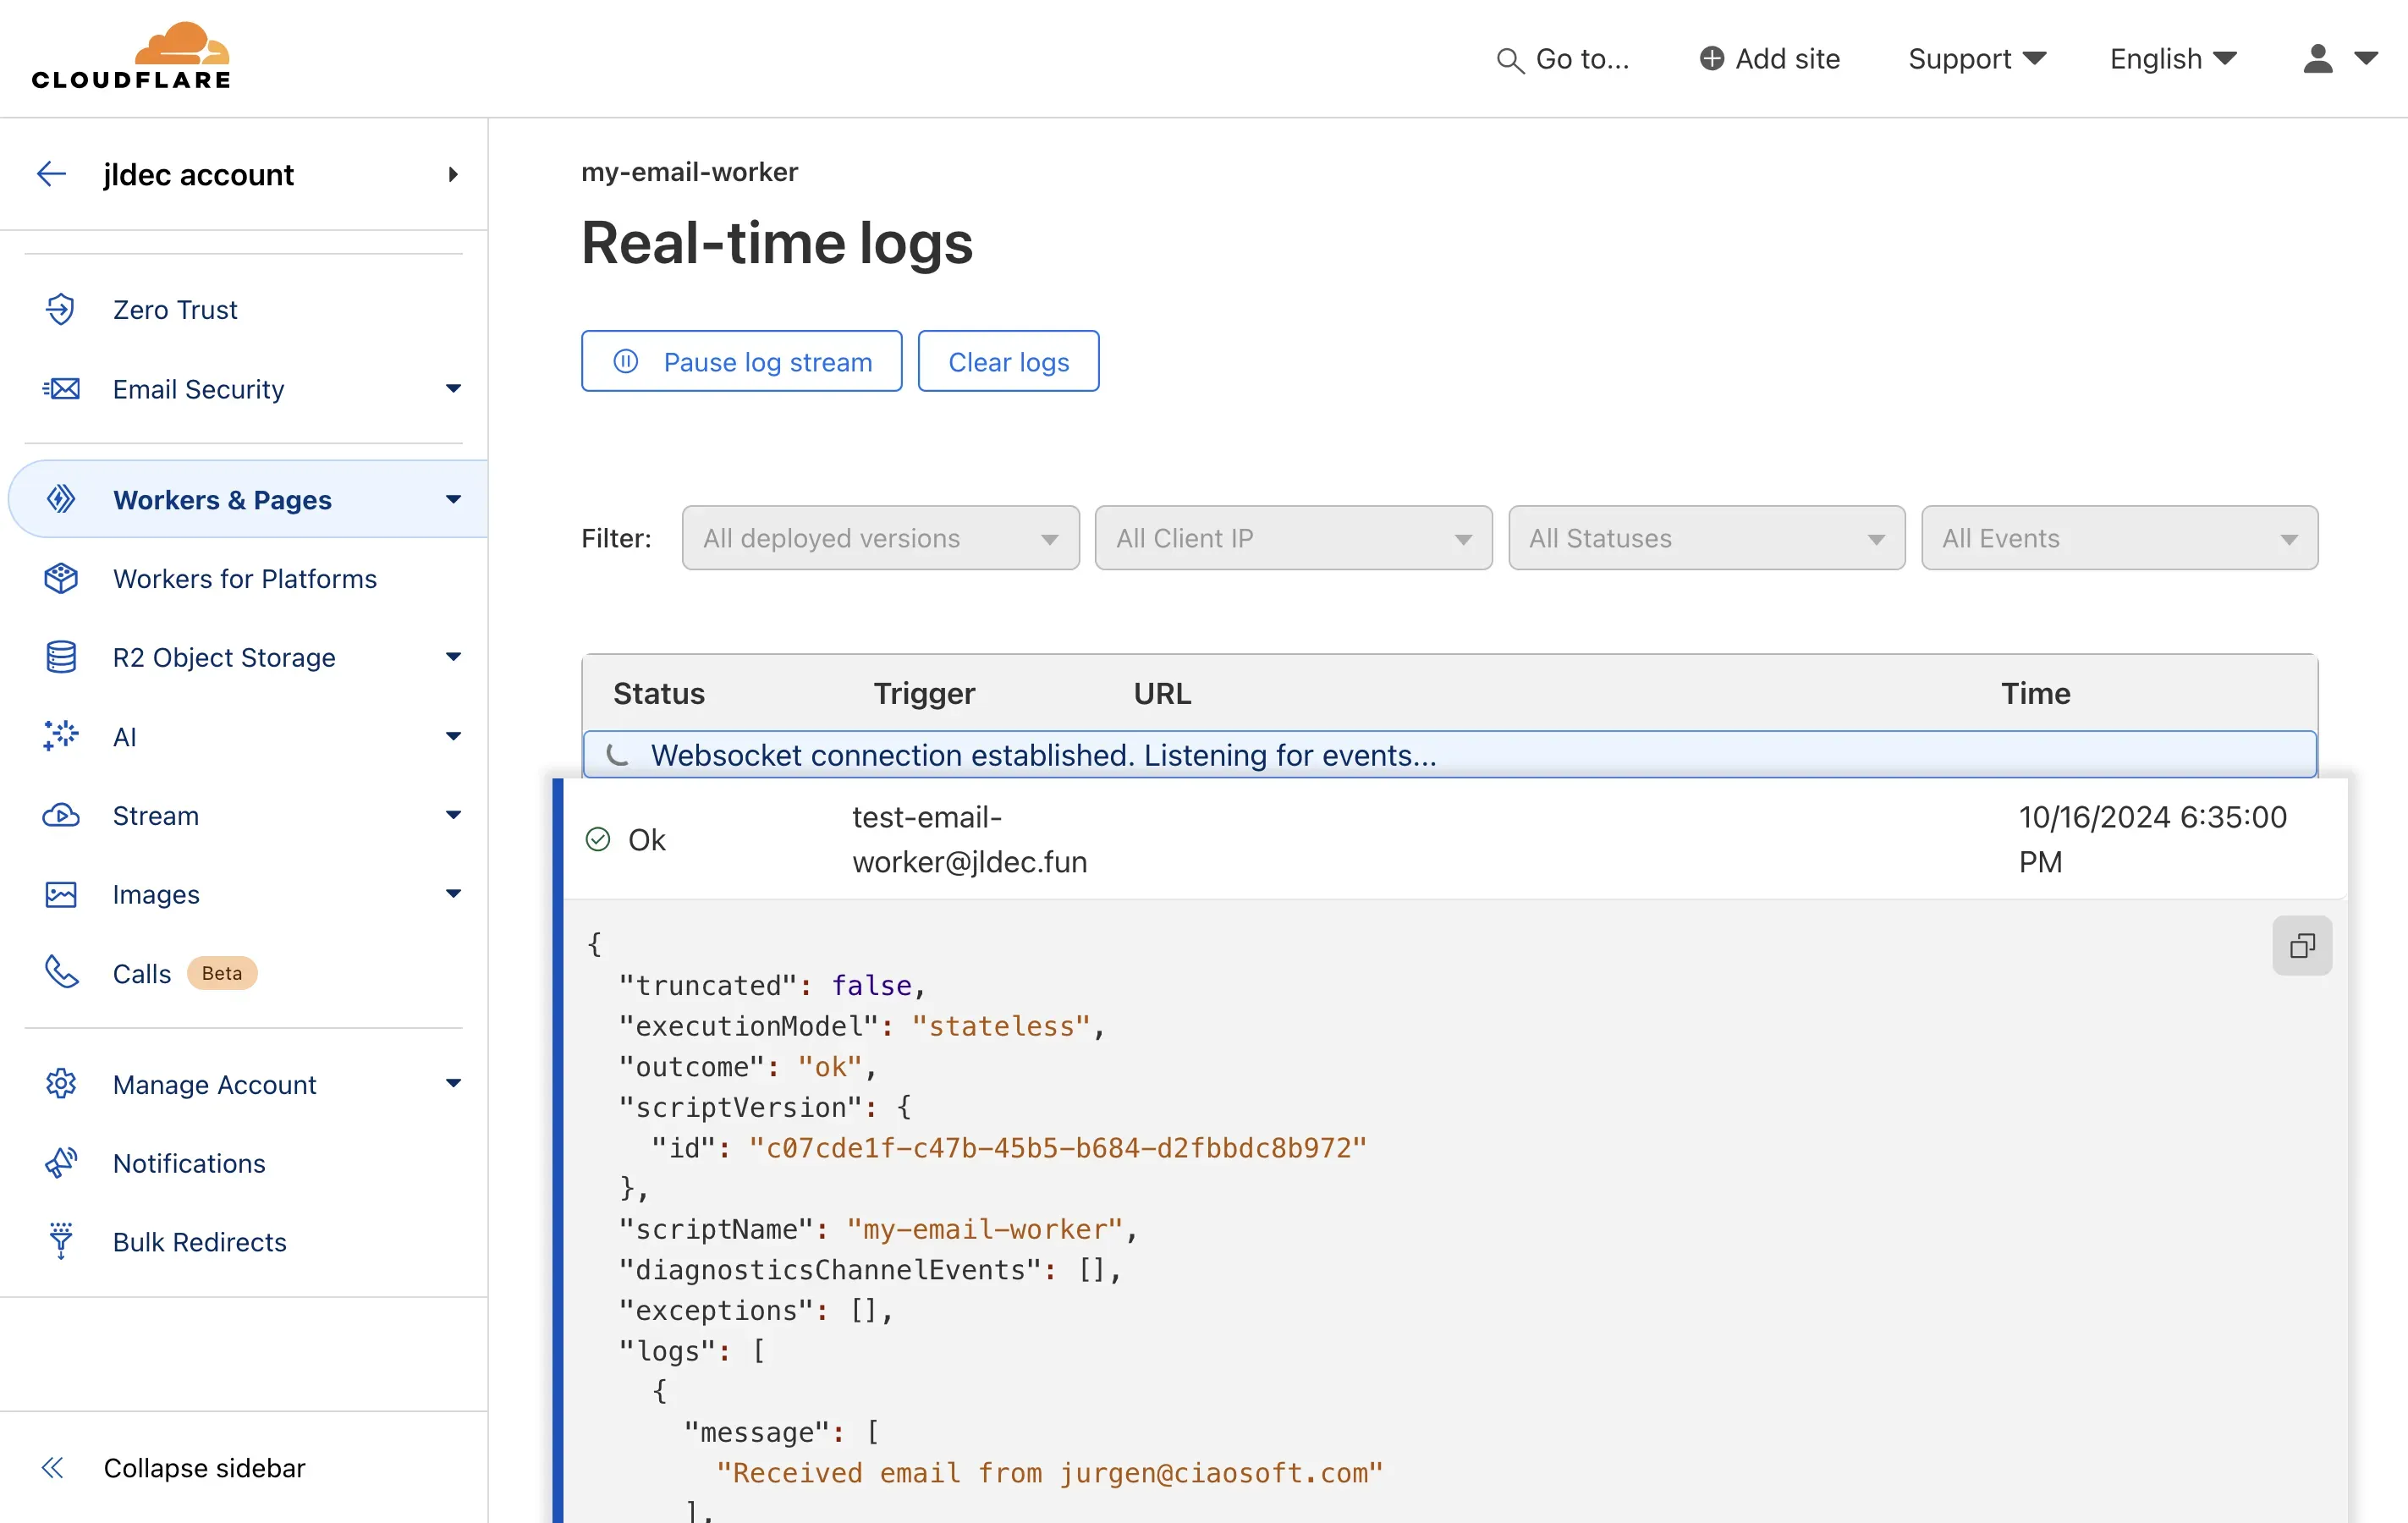Click the Clear logs button
The height and width of the screenshot is (1523, 2408).
tap(1008, 361)
